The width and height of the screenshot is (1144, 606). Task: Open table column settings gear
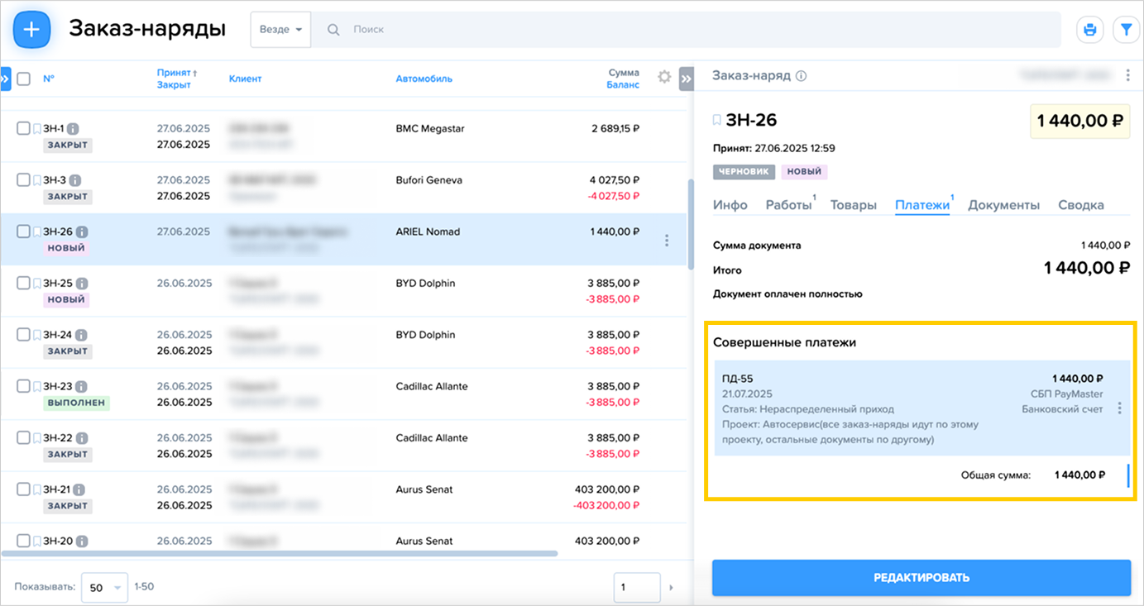coord(663,77)
